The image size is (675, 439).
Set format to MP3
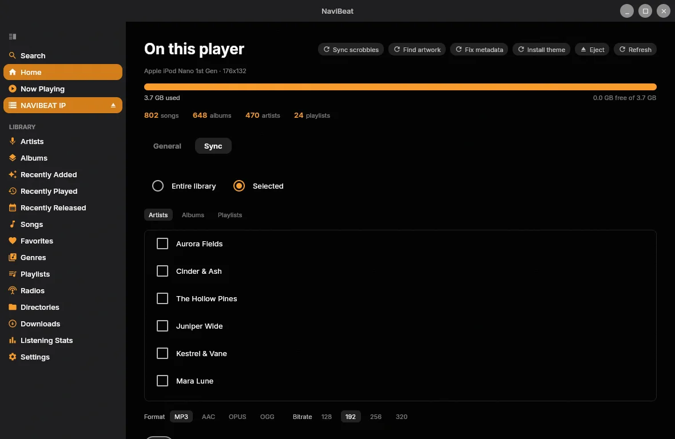[x=181, y=417]
